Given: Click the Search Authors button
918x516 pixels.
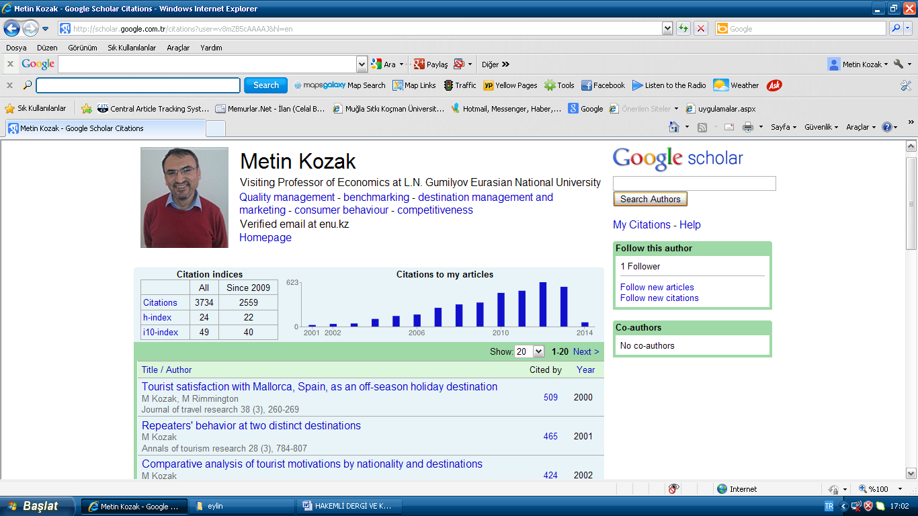Looking at the screenshot, I should click(650, 199).
